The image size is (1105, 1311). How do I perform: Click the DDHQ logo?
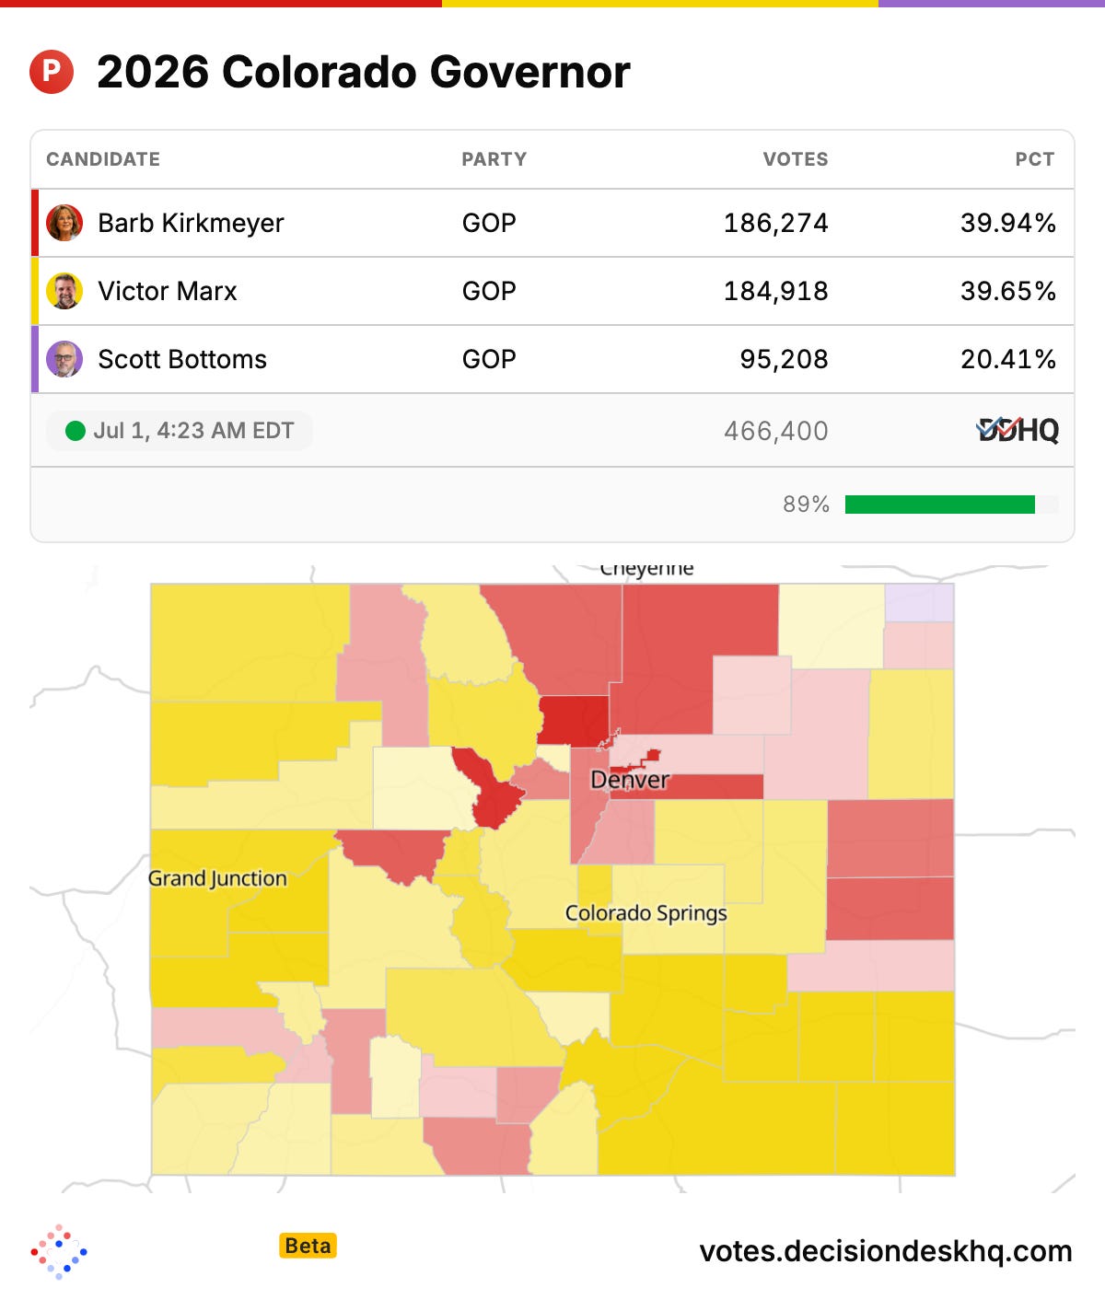pyautogui.click(x=1018, y=430)
